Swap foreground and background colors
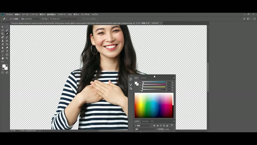This screenshot has height=145, width=257. 7,65
